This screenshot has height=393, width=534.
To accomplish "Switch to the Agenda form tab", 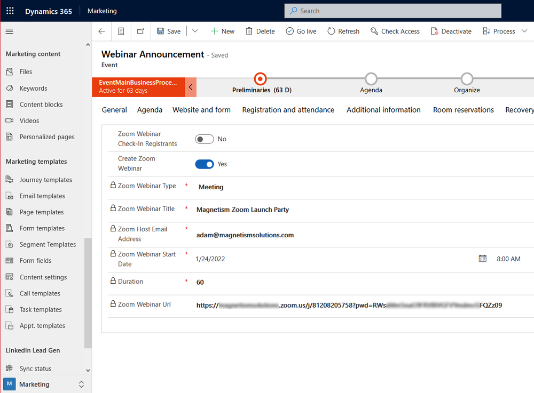I will [150, 110].
